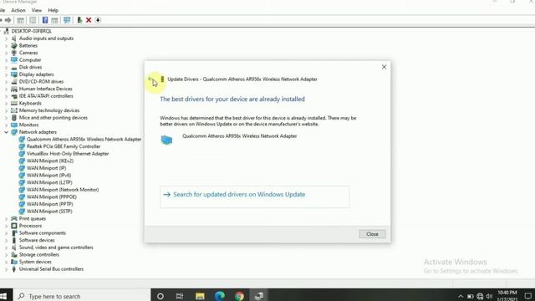Open the network globe tray icon

[x=480, y=296]
